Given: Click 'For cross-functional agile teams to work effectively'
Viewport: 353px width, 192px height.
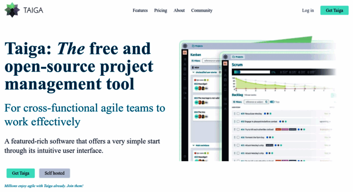Looking at the screenshot, I should point(85,115).
